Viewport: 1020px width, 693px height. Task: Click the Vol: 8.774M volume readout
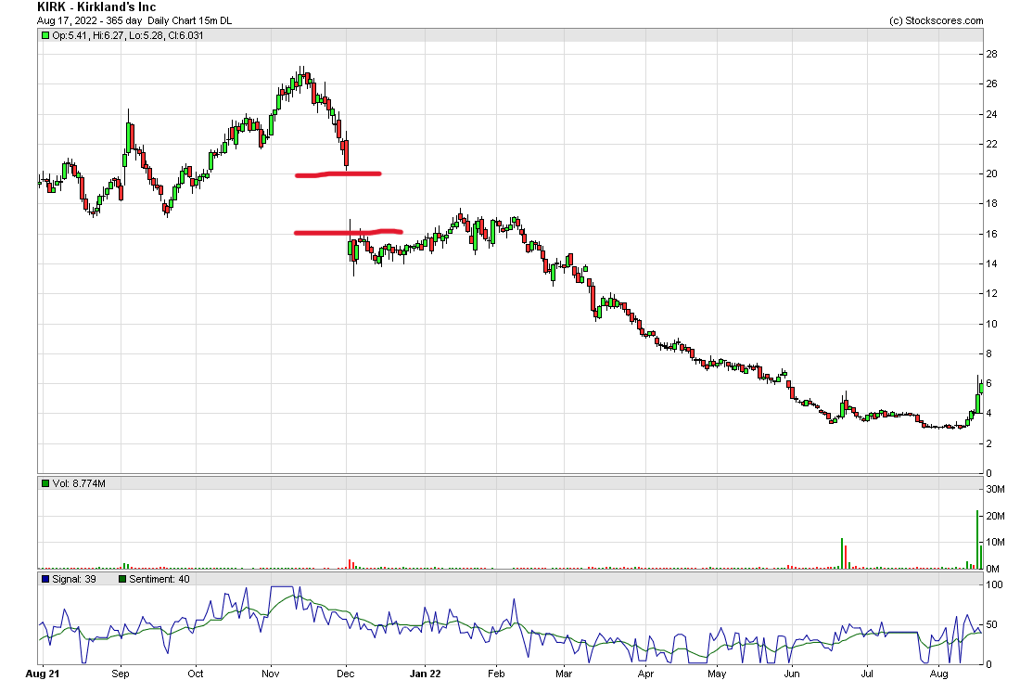[x=79, y=483]
